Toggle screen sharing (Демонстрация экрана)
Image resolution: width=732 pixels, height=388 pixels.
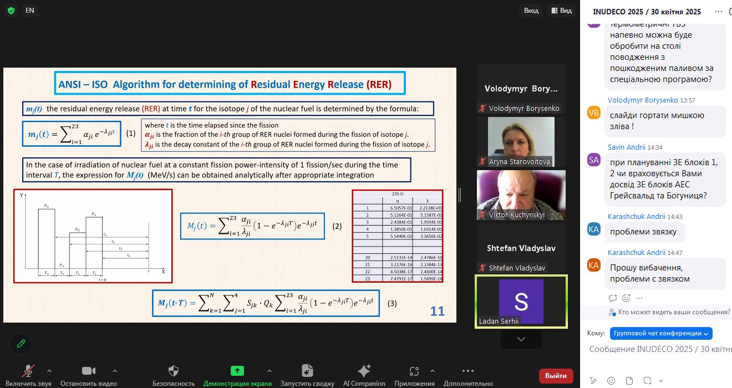tap(237, 371)
